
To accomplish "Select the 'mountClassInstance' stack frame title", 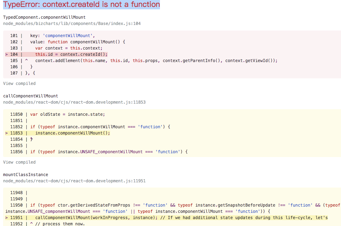I will pyautogui.click(x=25, y=175).
